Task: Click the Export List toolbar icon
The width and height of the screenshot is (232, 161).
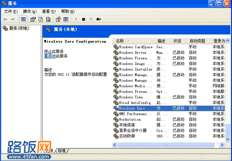Action: (48, 19)
